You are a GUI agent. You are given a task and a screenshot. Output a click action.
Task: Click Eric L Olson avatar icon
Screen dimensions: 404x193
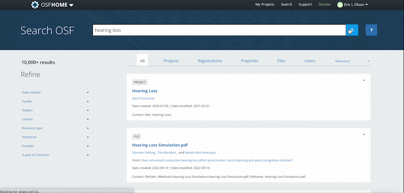tap(340, 4)
